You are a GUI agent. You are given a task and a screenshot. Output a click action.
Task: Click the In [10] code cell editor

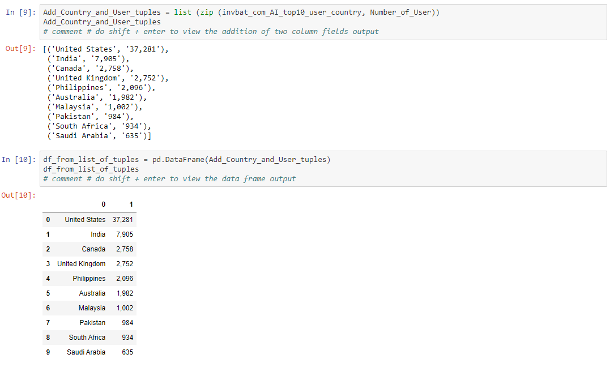tap(323, 169)
